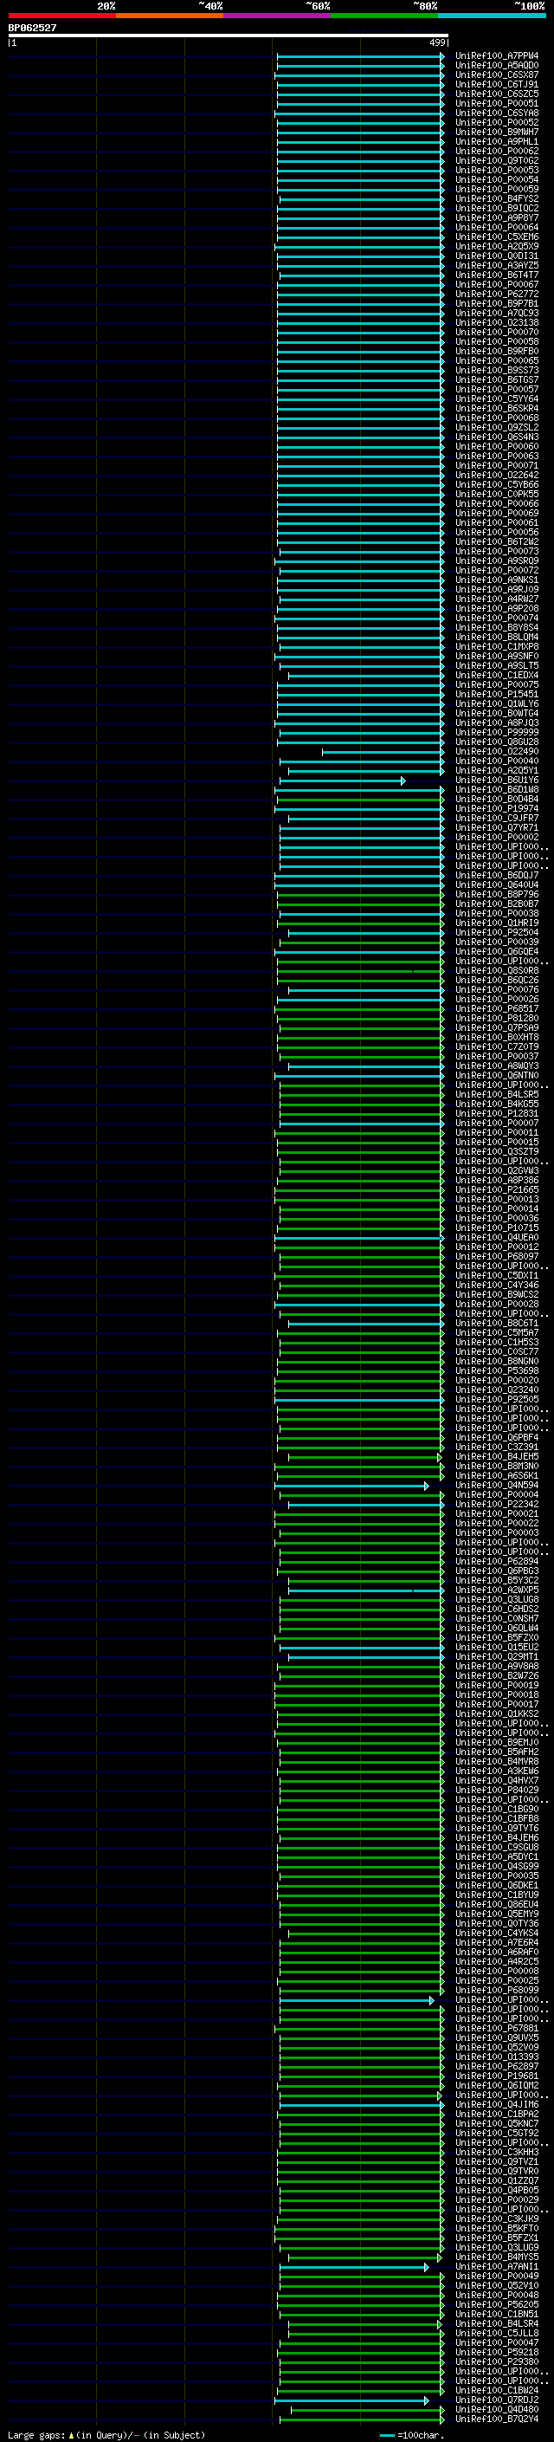Click label UniRef100_B9RFB0
Screen dimensions: 554x2442
coord(497,351)
